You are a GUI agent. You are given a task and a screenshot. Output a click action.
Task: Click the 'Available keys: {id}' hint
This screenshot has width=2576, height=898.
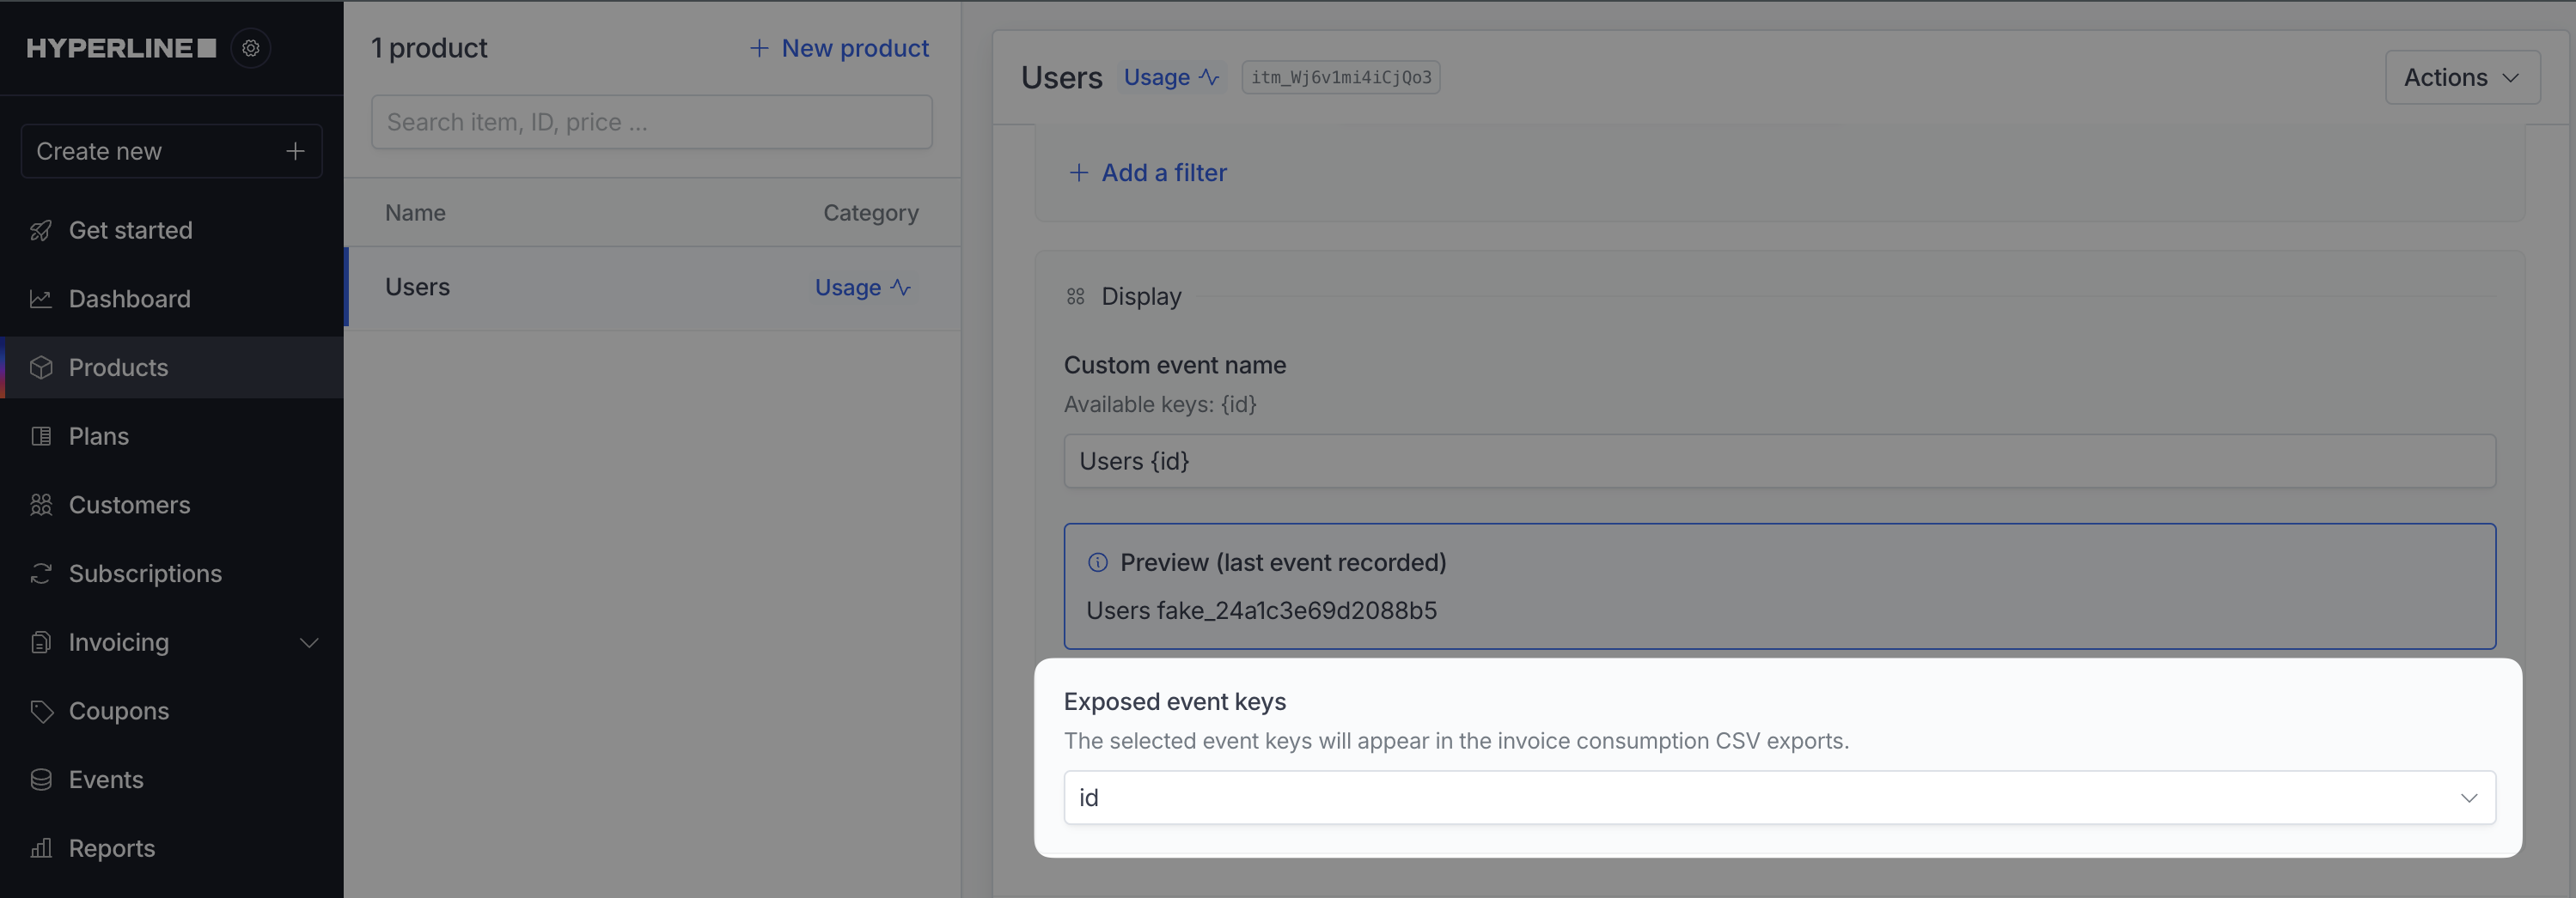pyautogui.click(x=1160, y=404)
